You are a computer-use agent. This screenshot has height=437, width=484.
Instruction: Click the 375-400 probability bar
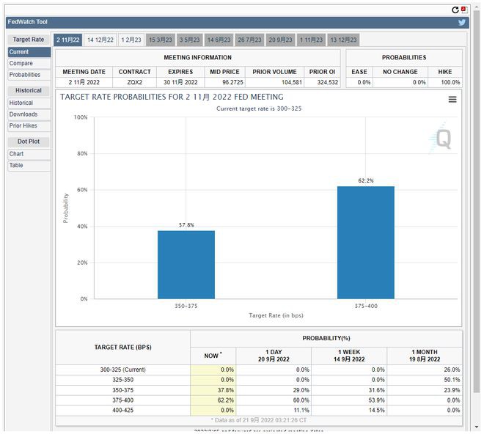[365, 242]
